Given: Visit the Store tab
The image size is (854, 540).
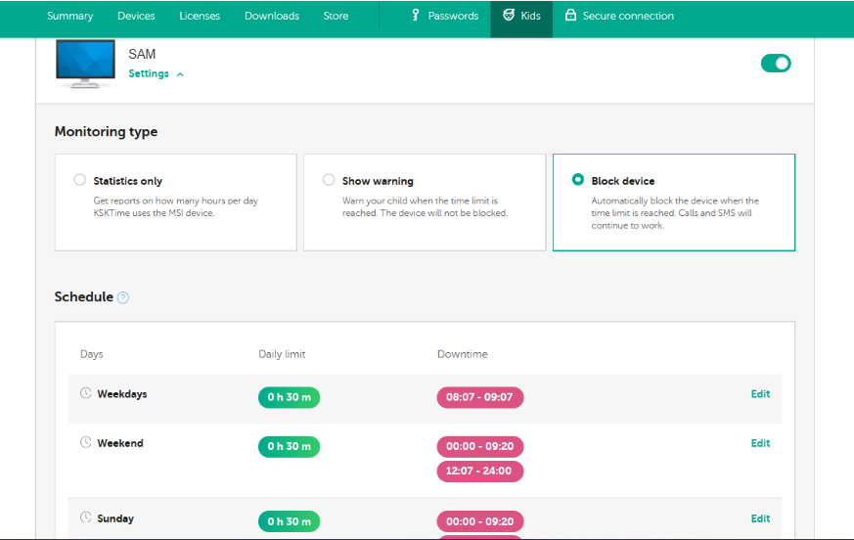Looking at the screenshot, I should coord(336,16).
